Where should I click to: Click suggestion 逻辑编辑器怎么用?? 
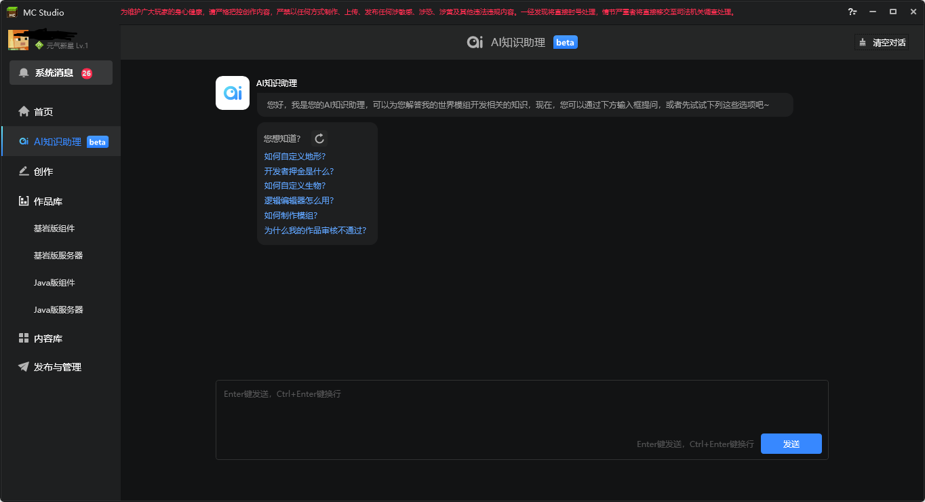299,201
